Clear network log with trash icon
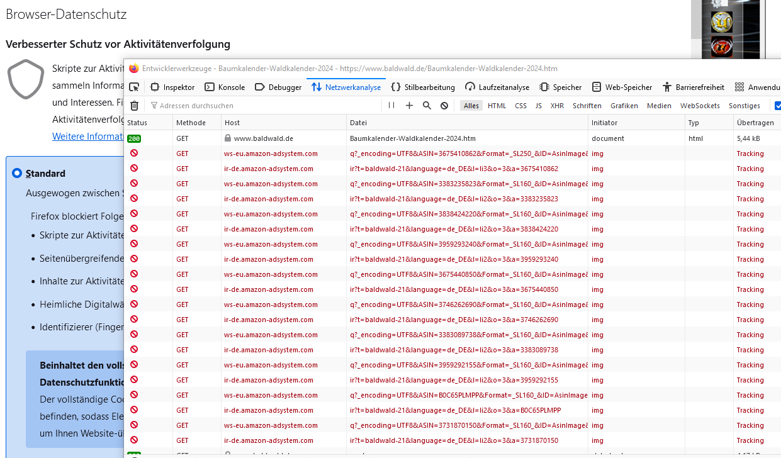This screenshot has width=781, height=458. pyautogui.click(x=134, y=106)
